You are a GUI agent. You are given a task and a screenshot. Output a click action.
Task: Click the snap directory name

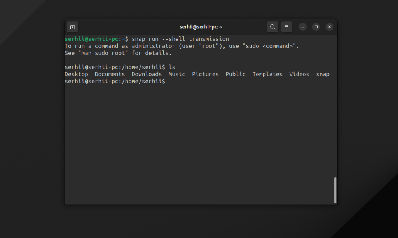pos(323,74)
